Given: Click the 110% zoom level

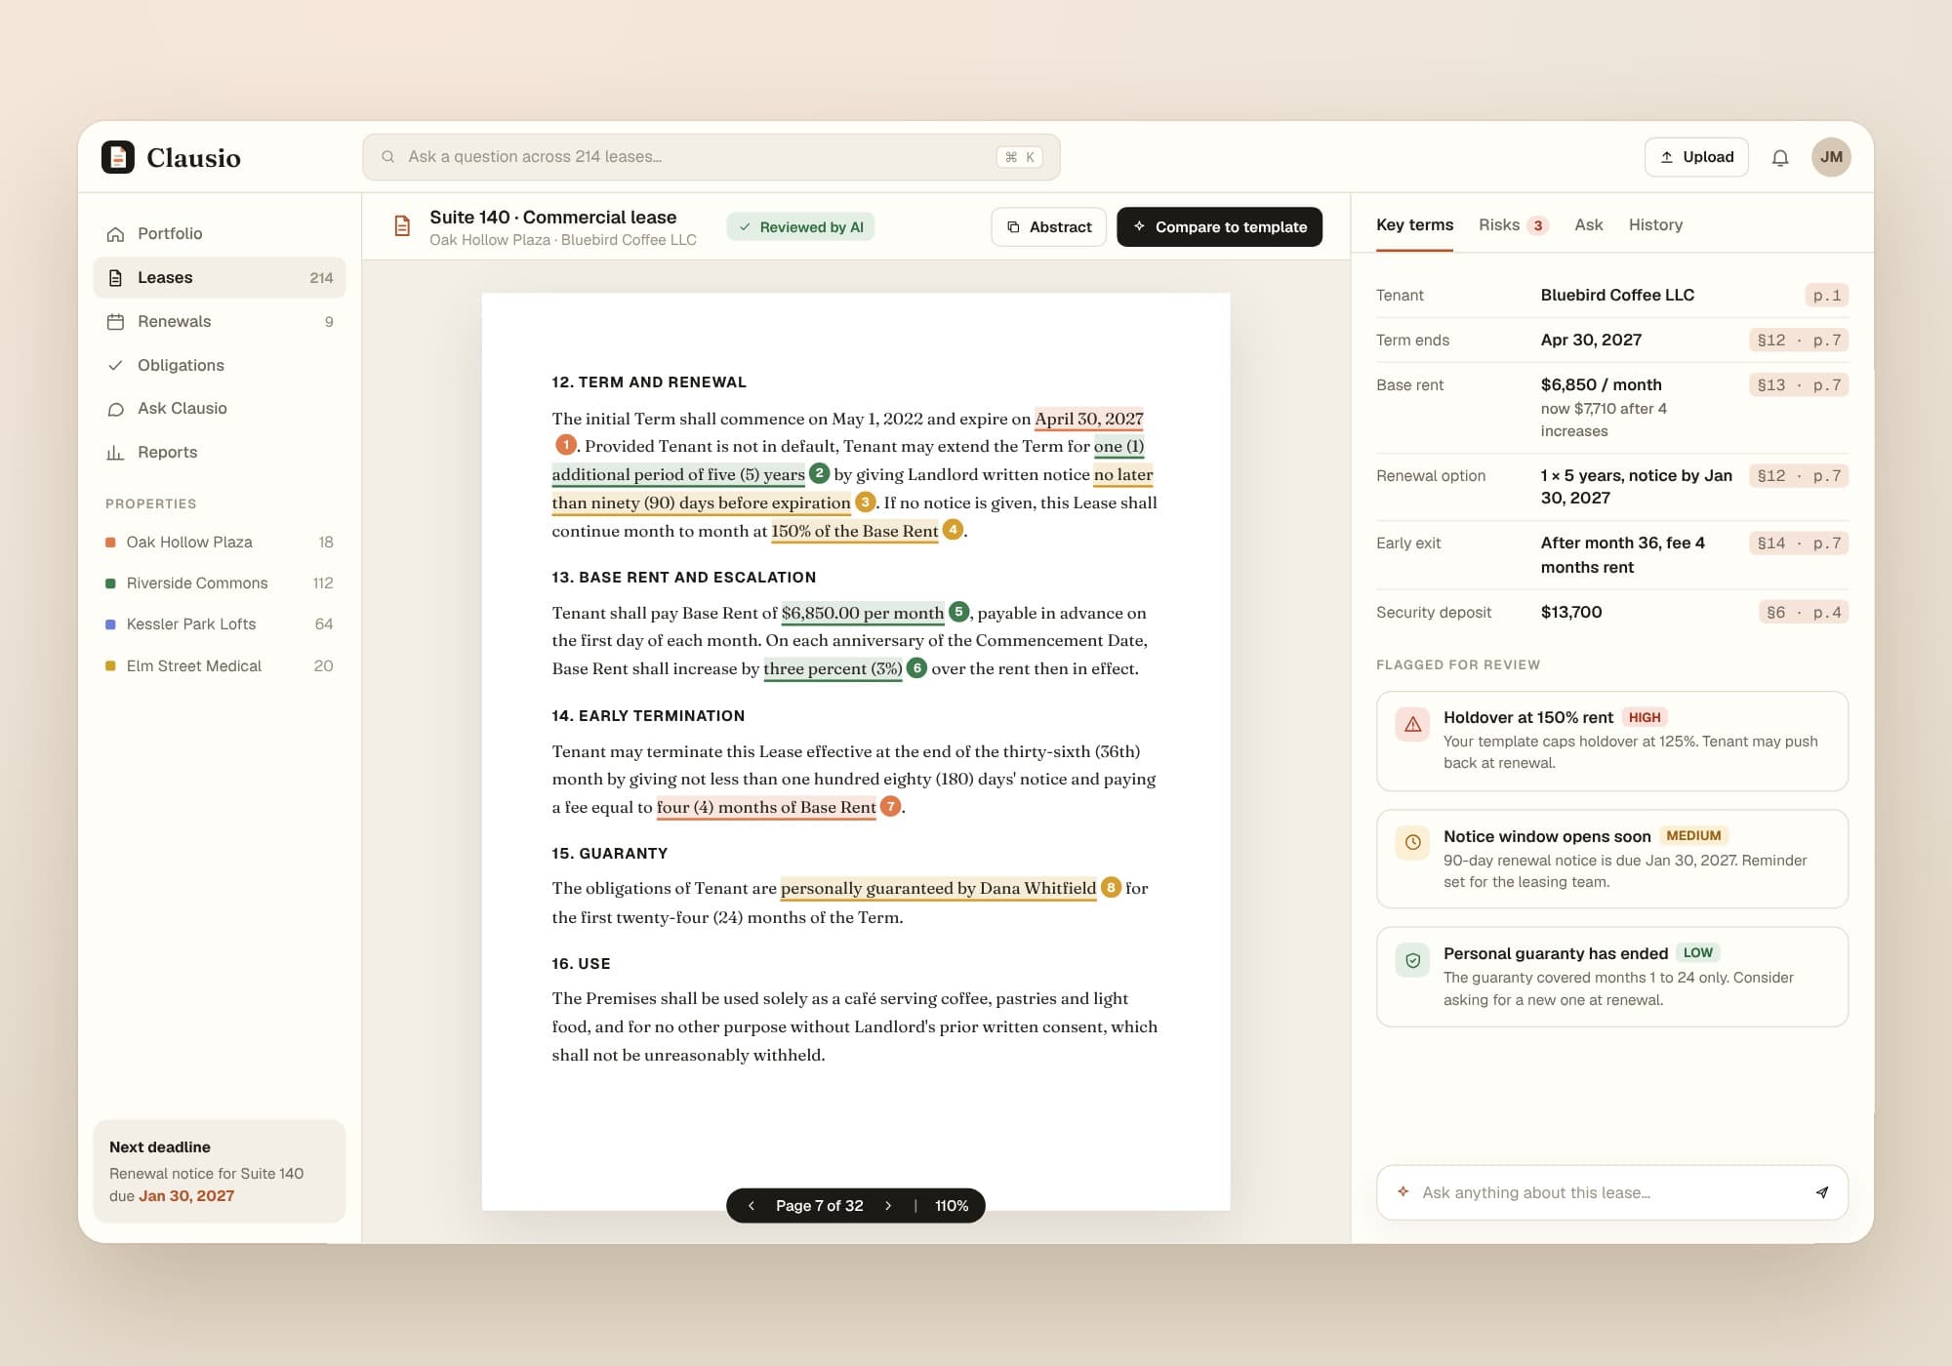Looking at the screenshot, I should (x=952, y=1206).
